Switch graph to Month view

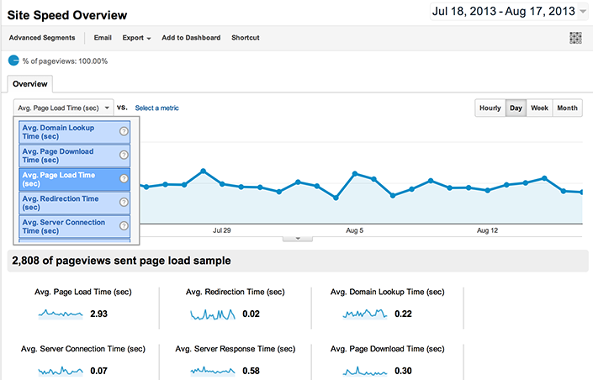point(567,108)
